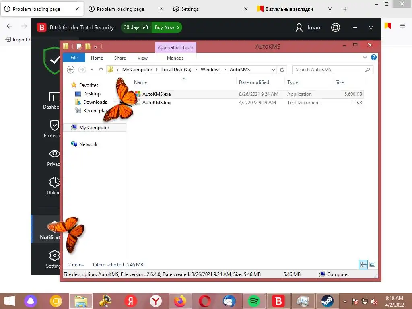The image size is (412, 309).
Task: Open address bar history dropdown
Action: pyautogui.click(x=273, y=70)
